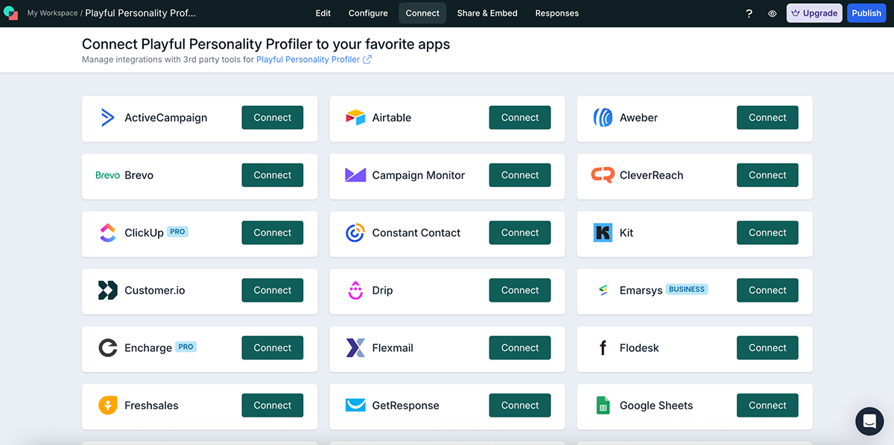Click the Upgrade button

pos(814,13)
